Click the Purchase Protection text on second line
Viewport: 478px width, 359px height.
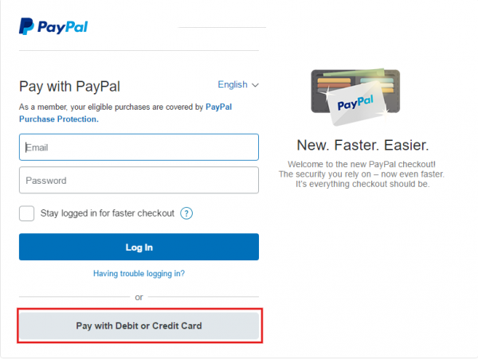tap(59, 119)
